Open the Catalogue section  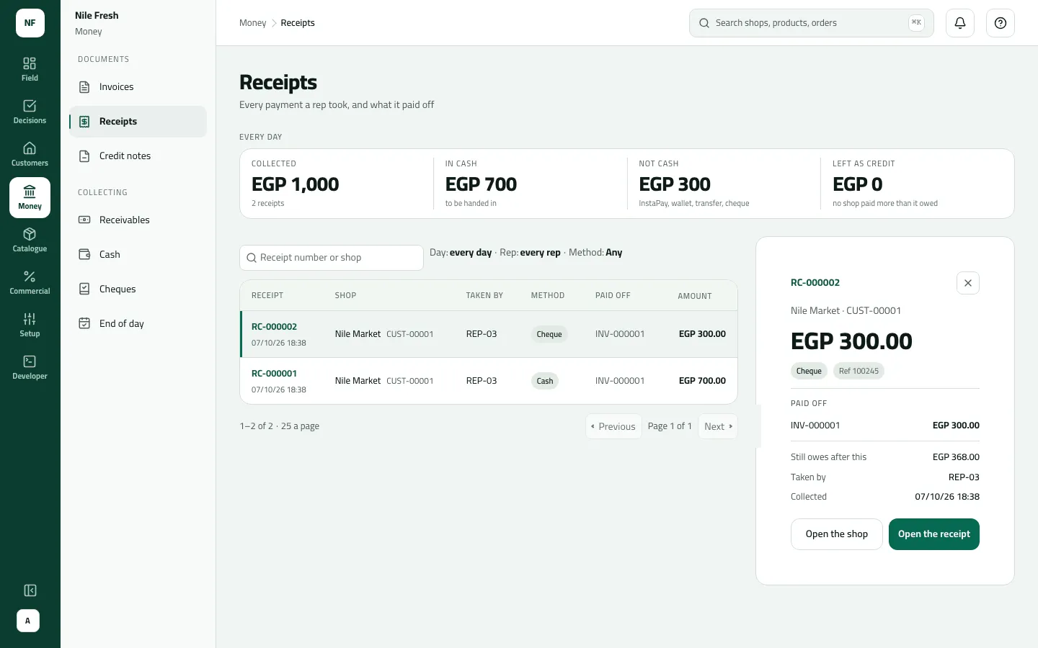[30, 240]
